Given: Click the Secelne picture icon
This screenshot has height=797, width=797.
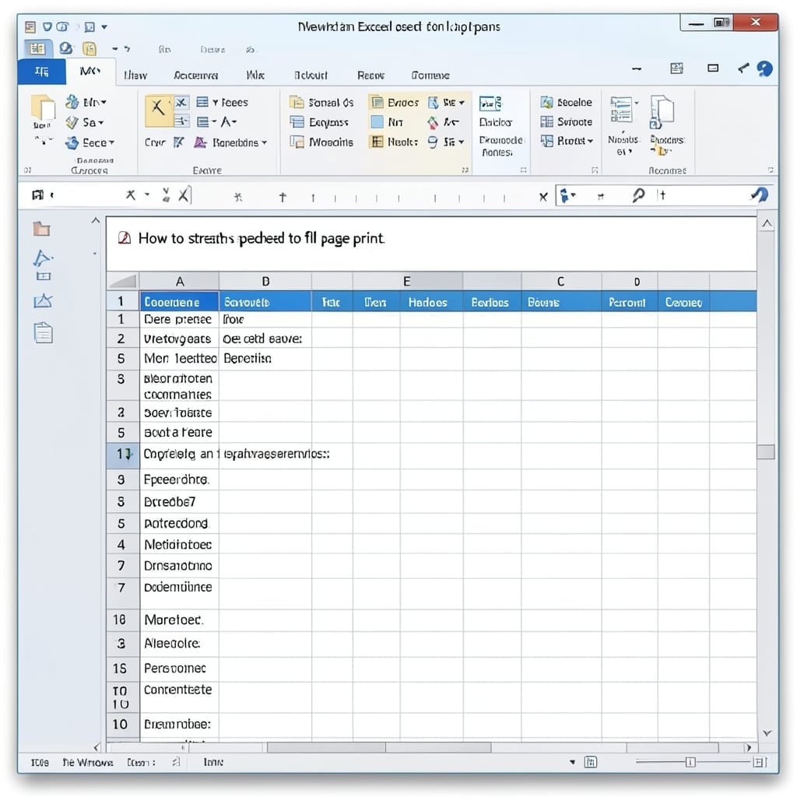Looking at the screenshot, I should 546,102.
